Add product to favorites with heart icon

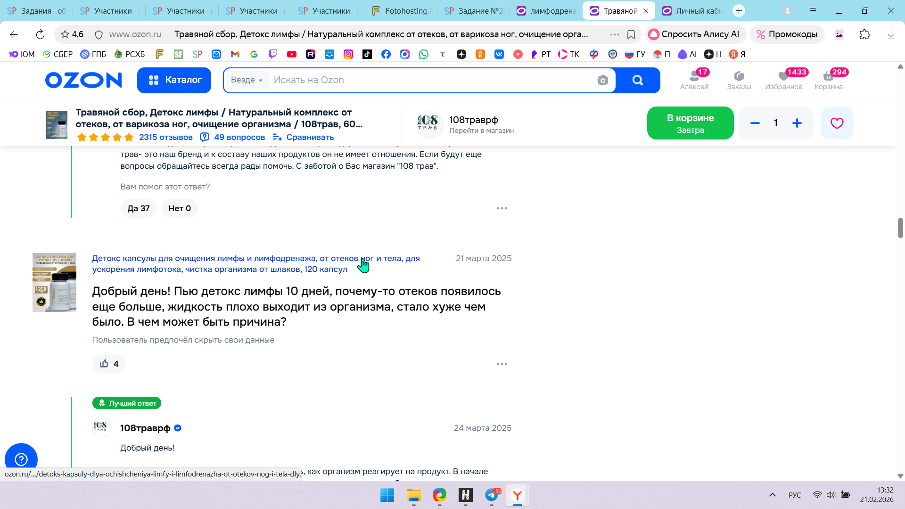837,123
